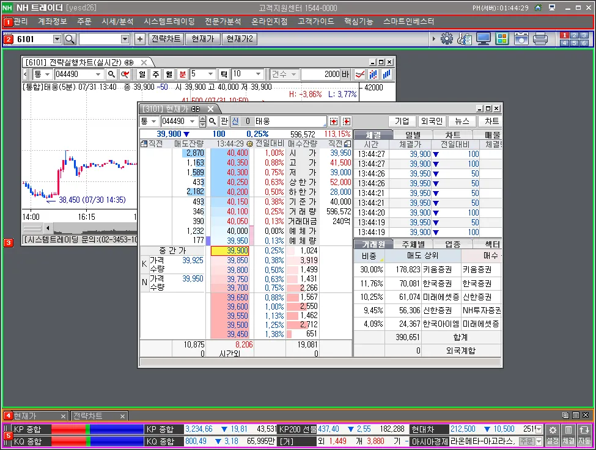Image resolution: width=596 pixels, height=450 pixels.
Task: Switch to virtual screen 3 in the number grid
Action: coord(584,35)
